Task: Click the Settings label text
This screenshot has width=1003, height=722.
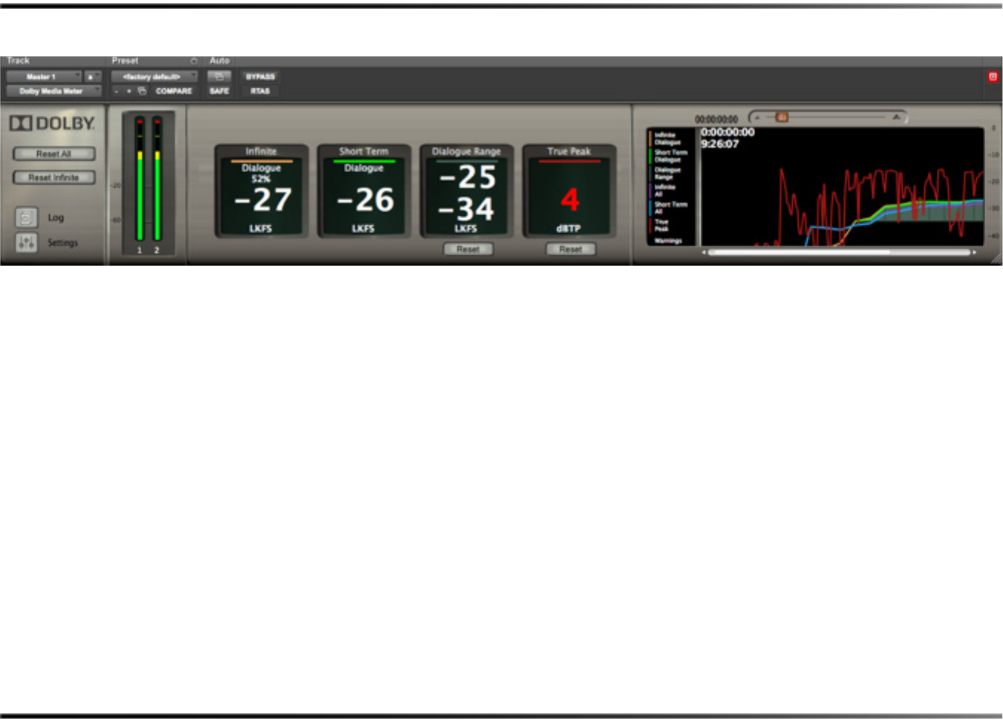Action: point(62,243)
